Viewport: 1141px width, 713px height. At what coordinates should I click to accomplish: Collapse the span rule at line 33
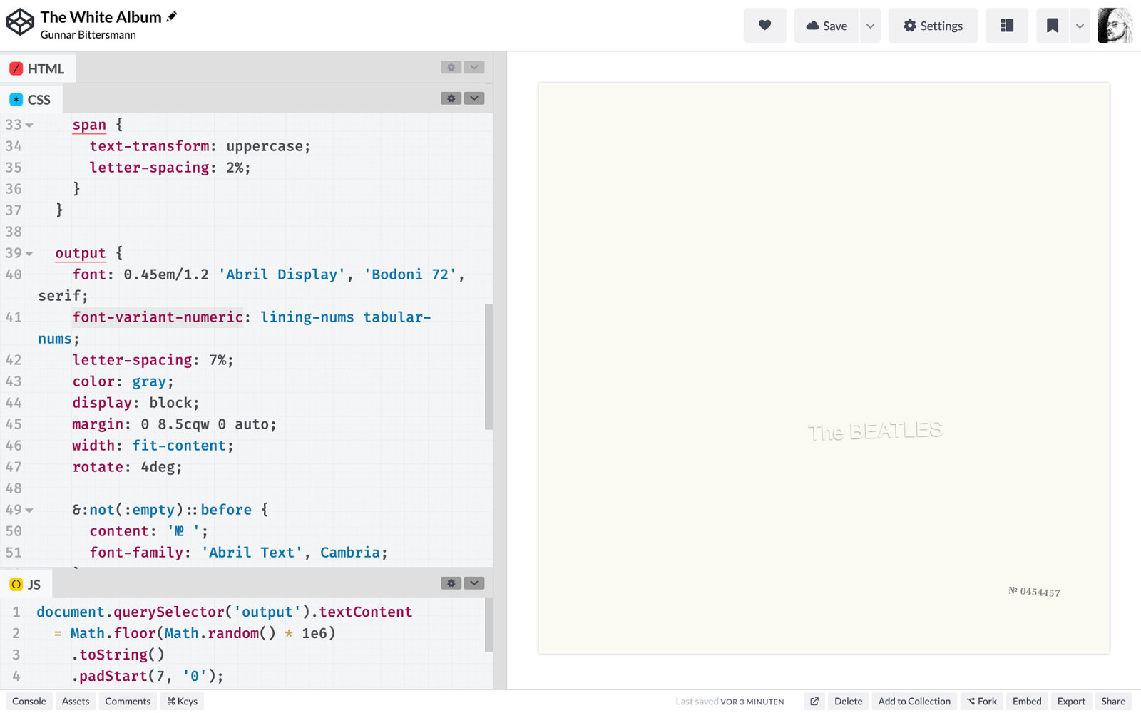(29, 125)
